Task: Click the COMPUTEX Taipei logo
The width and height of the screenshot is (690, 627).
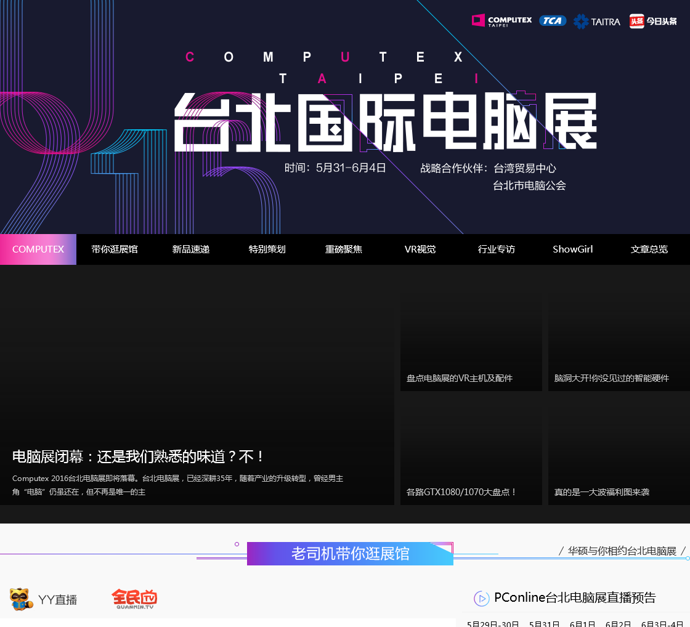Action: 501,21
